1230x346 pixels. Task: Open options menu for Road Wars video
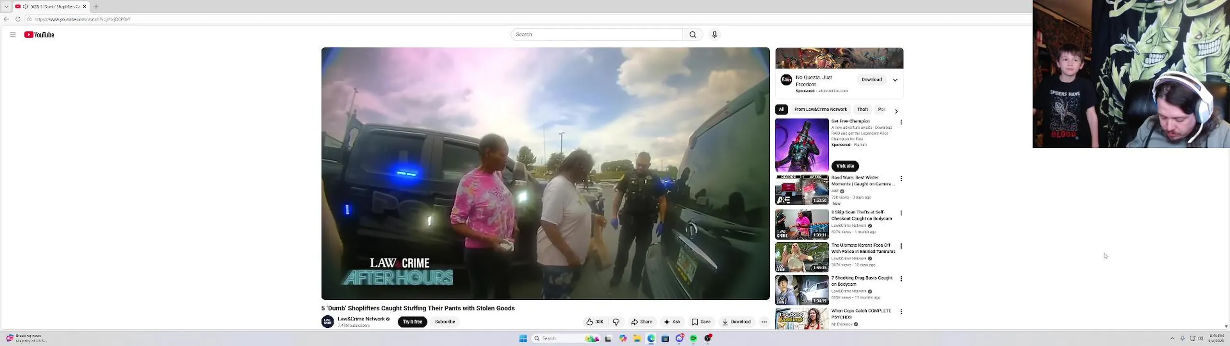tap(901, 178)
